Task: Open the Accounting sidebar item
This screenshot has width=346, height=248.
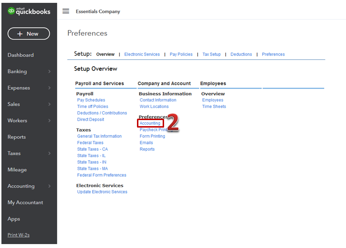Action: 21,186
